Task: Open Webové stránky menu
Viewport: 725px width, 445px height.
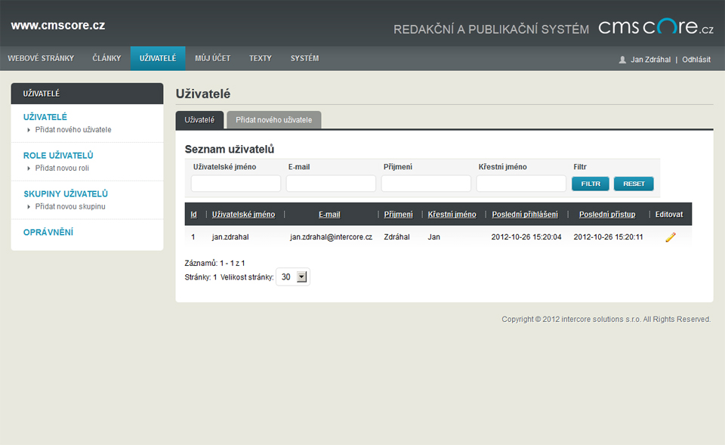Action: click(x=41, y=58)
